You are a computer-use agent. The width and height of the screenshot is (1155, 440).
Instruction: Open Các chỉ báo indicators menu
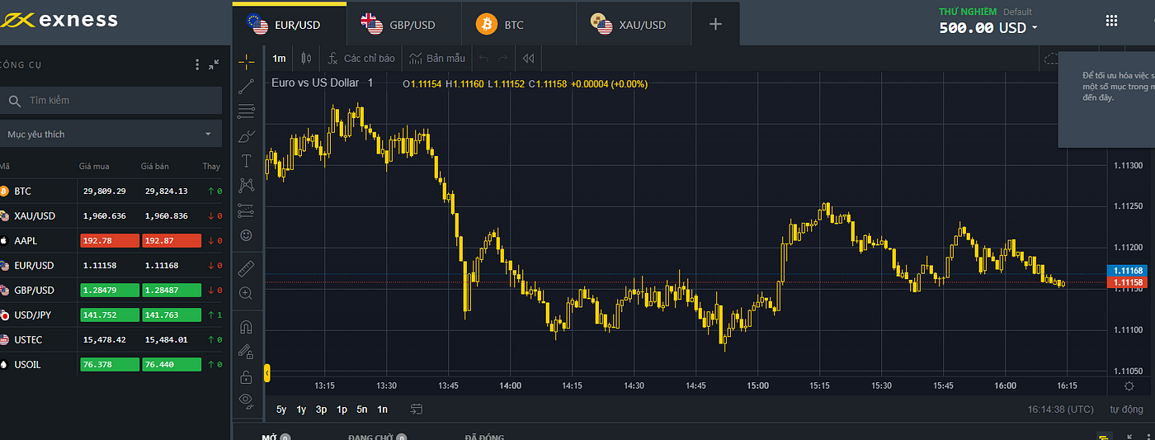click(361, 59)
